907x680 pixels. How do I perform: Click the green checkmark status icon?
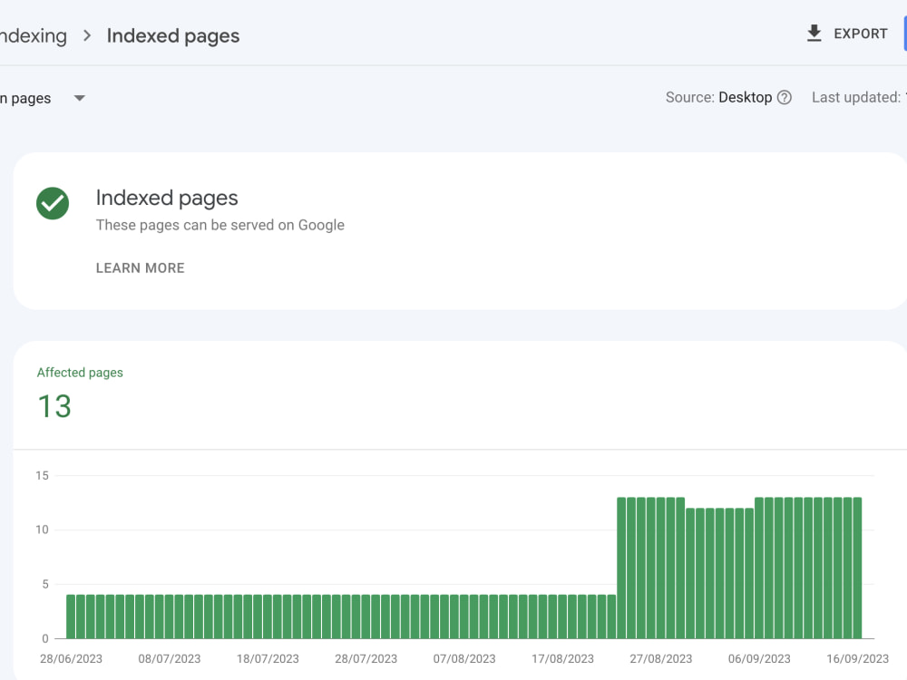(53, 203)
